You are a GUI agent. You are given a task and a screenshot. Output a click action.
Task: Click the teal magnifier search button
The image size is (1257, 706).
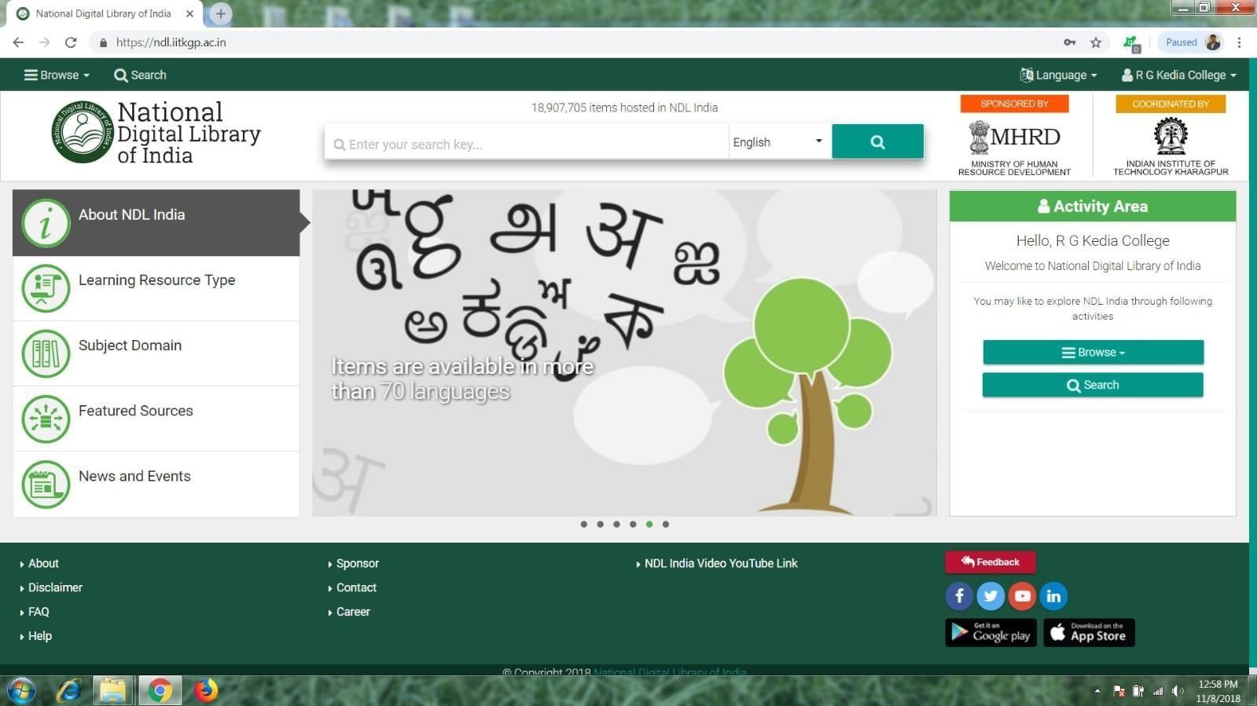tap(877, 142)
